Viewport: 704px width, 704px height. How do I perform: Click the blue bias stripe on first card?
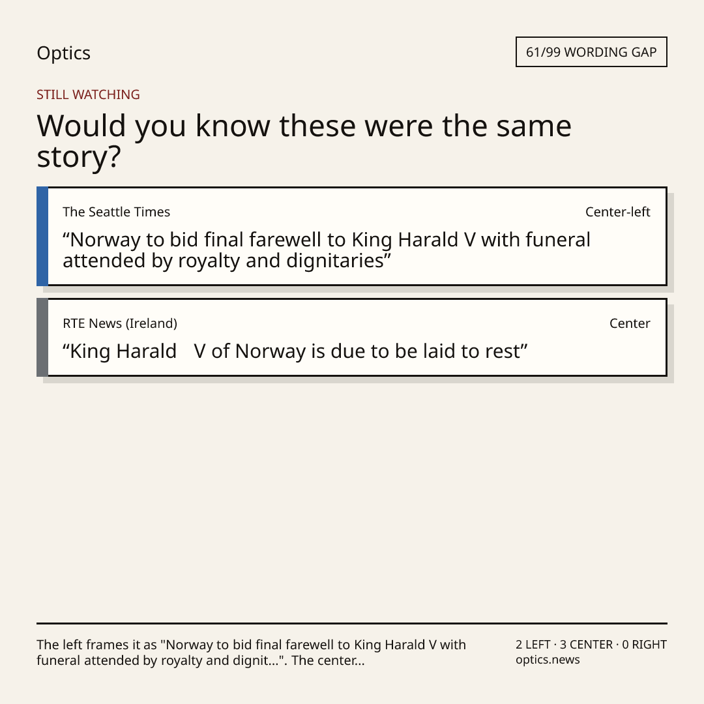tap(42, 236)
